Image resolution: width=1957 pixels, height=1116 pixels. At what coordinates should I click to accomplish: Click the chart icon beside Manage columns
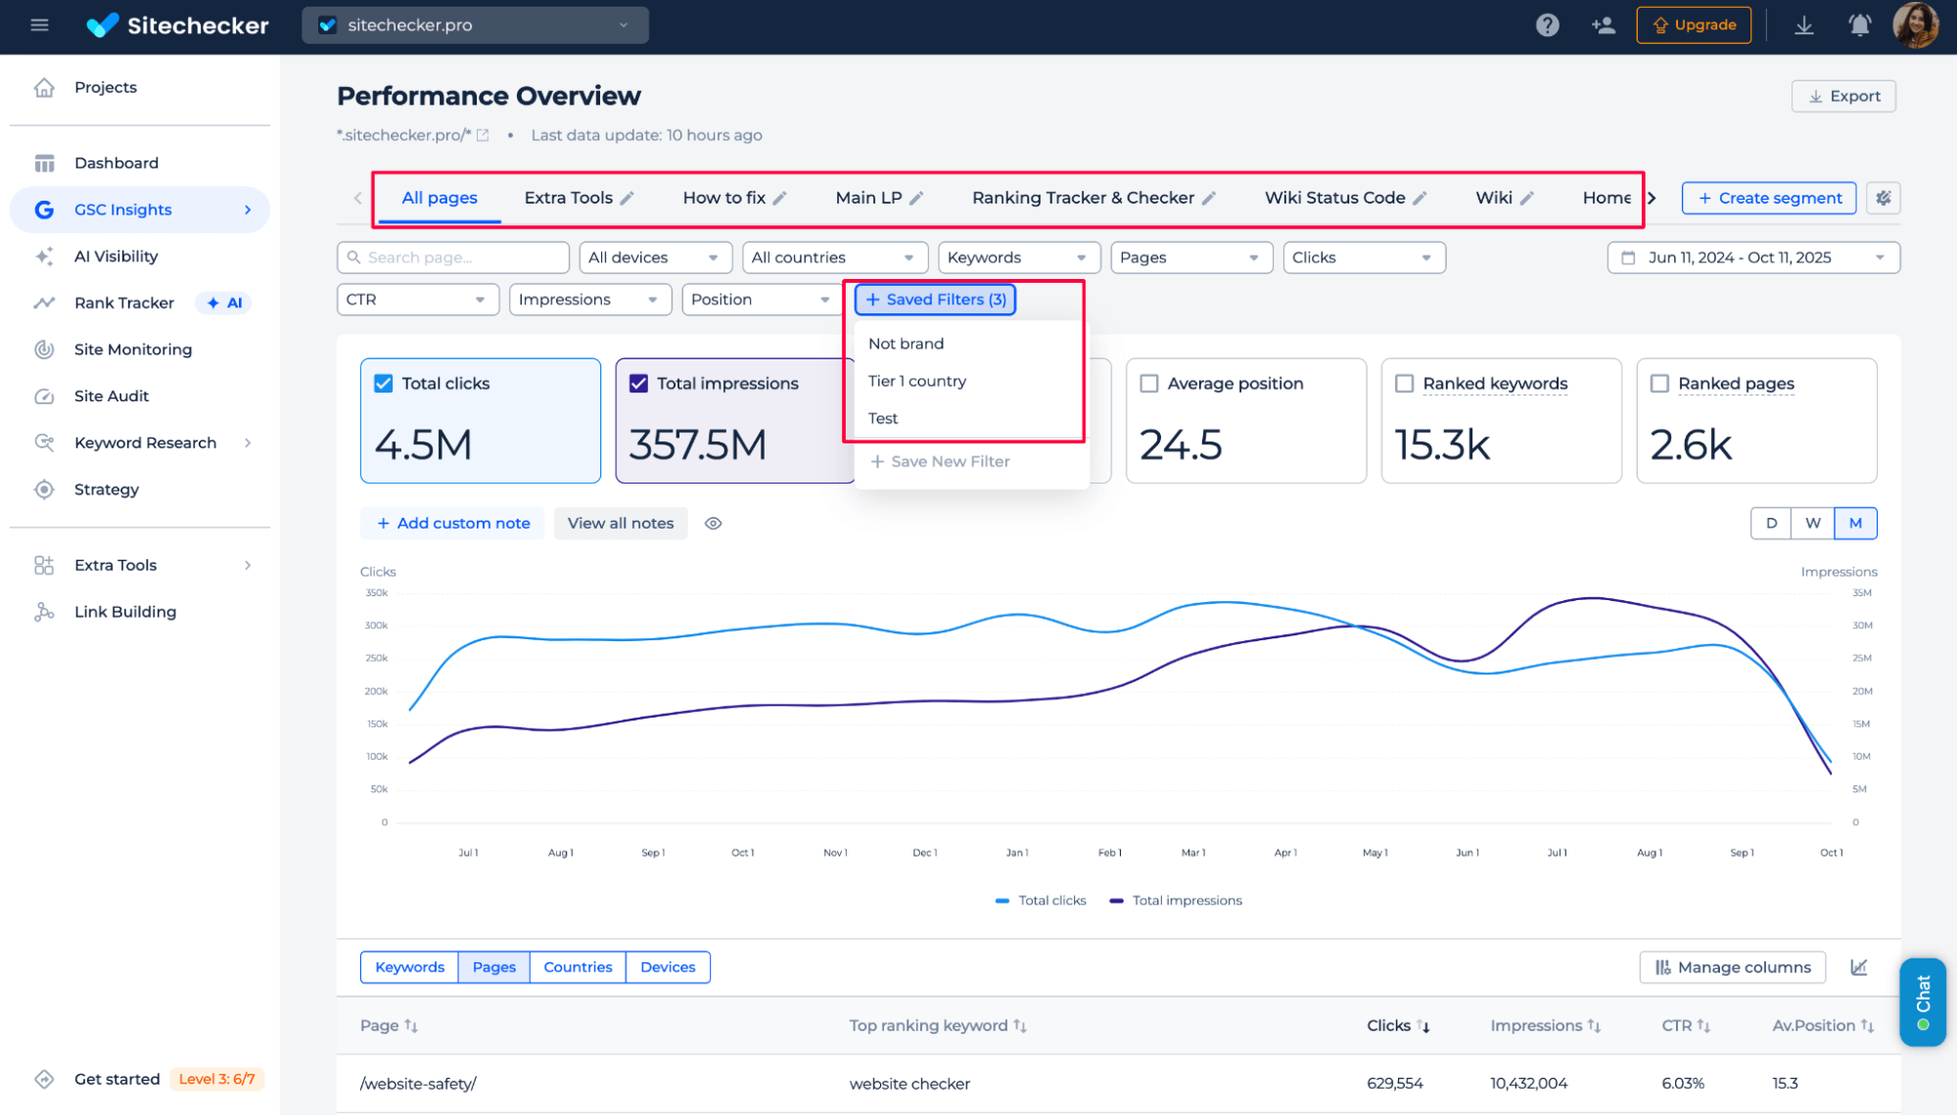(x=1859, y=967)
